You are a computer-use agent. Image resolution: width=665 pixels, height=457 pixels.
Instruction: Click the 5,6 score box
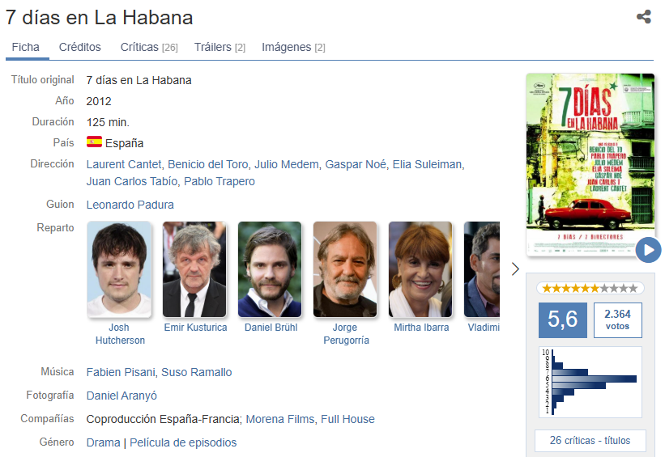563,319
